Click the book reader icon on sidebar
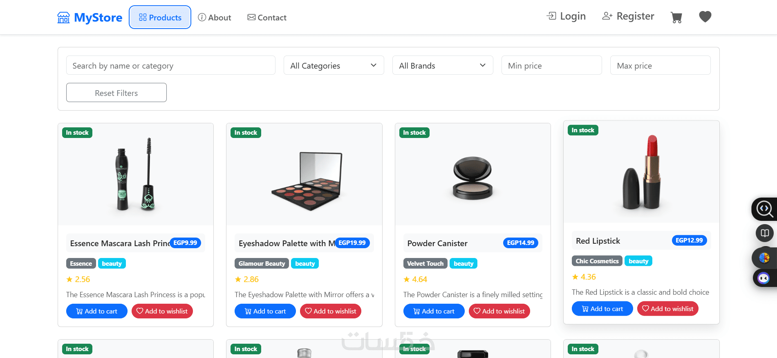 (764, 233)
